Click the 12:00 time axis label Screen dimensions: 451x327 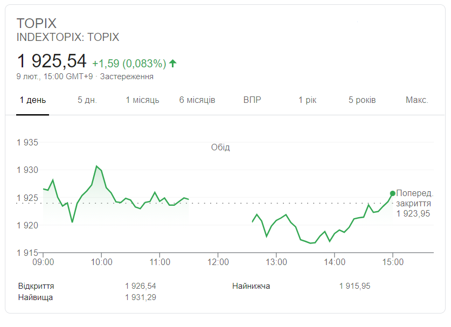tap(218, 262)
